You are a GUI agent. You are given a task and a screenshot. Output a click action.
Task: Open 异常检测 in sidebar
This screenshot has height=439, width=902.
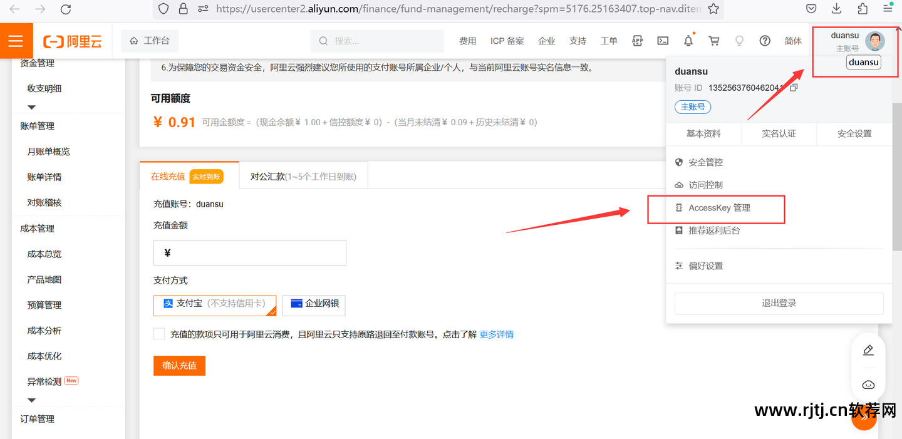[x=44, y=381]
